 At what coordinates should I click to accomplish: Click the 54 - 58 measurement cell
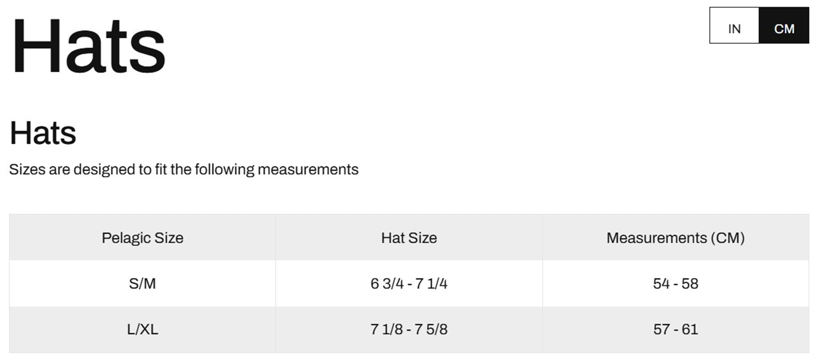point(676,283)
